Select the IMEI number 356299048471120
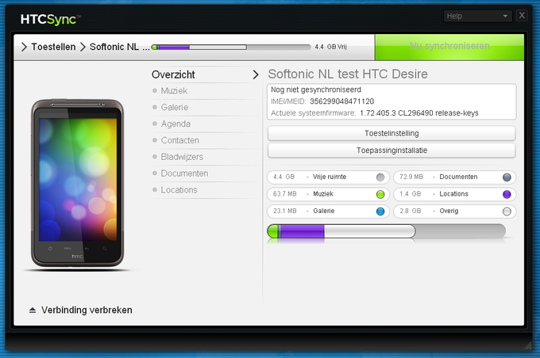The width and height of the screenshot is (540, 358). (341, 101)
